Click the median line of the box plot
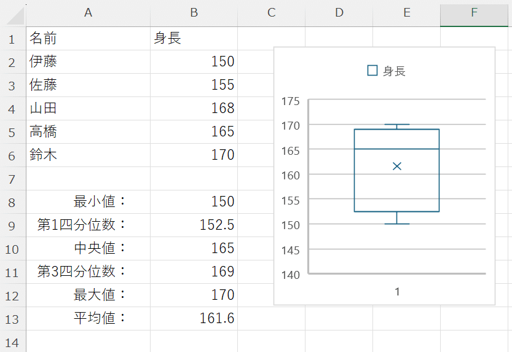Viewport: 512px width, 352px height. point(396,149)
